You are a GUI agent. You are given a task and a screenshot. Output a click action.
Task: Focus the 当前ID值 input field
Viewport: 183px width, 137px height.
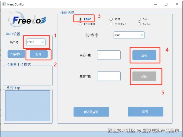tap(109, 55)
